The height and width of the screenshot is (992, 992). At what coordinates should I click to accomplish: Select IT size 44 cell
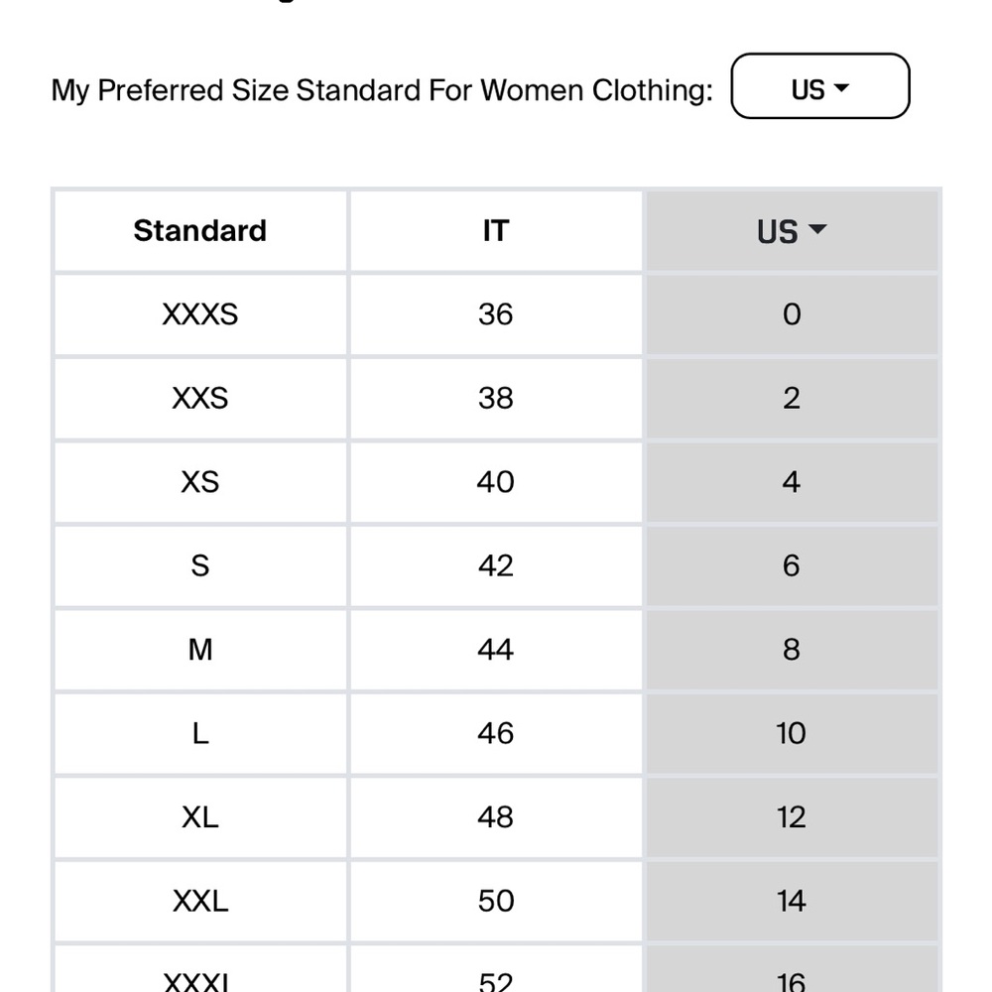coord(495,650)
